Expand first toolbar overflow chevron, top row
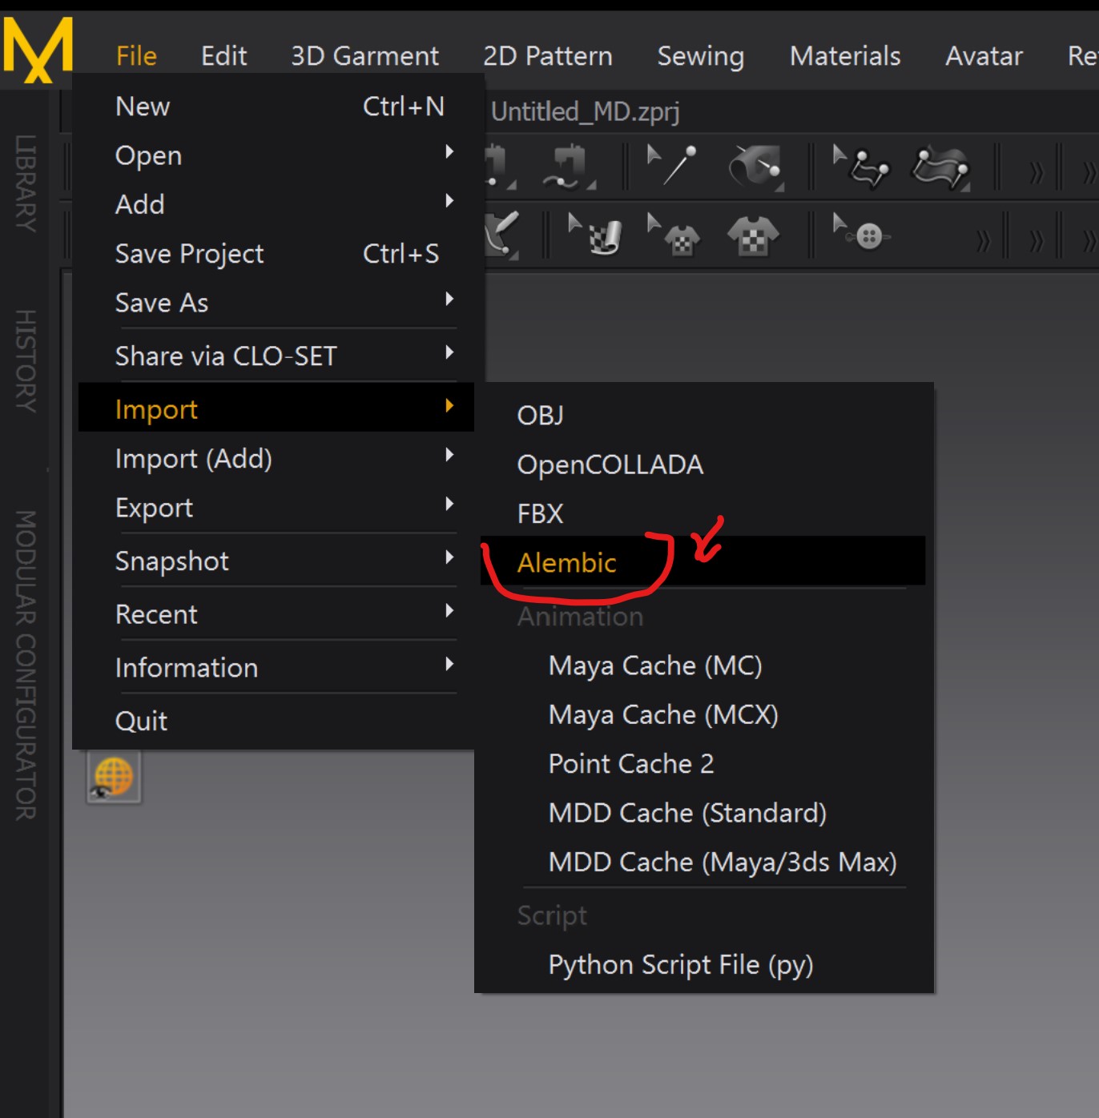The image size is (1099, 1118). pos(1037,171)
